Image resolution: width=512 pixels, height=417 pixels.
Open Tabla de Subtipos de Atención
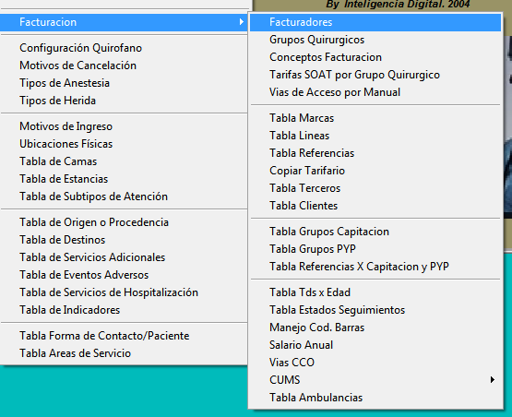pyautogui.click(x=124, y=197)
